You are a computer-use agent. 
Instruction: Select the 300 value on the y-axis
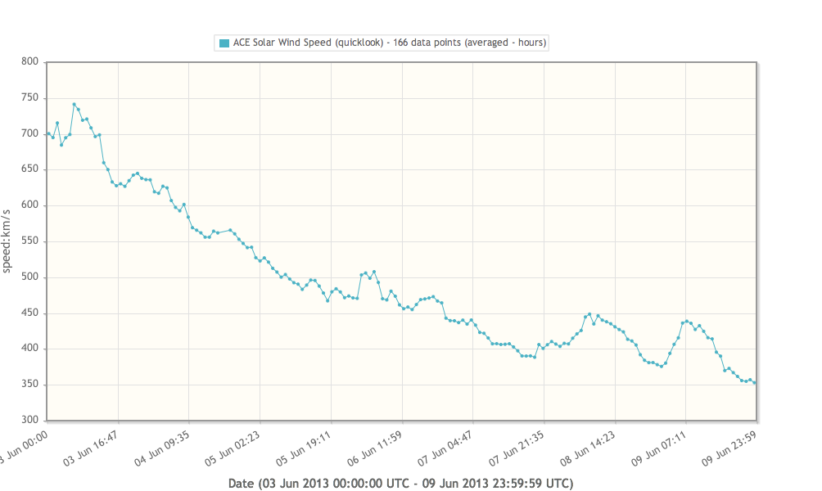(30, 421)
